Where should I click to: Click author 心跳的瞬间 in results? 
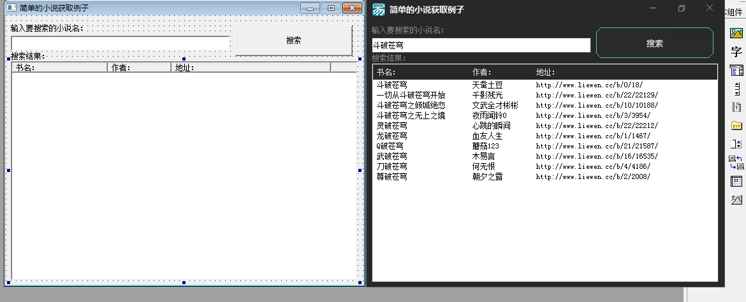(492, 126)
